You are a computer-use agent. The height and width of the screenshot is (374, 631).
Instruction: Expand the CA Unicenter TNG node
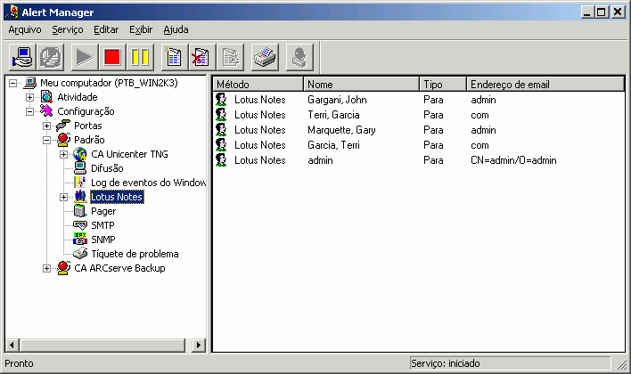tap(63, 154)
